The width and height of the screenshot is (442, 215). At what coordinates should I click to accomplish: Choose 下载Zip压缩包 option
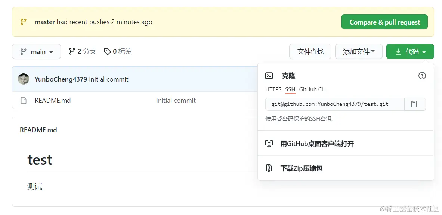[x=346, y=168]
